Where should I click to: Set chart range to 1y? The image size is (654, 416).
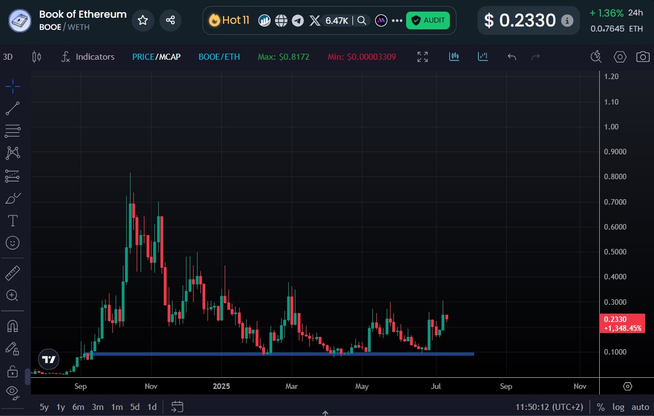61,407
